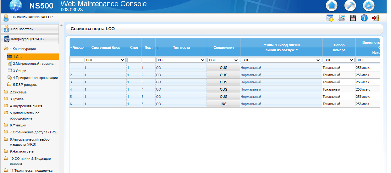Click OUS connection button for port 3

223,82
